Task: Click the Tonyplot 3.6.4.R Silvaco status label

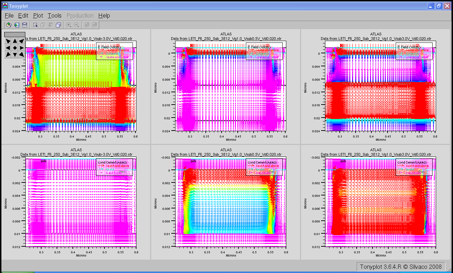Action: [401, 267]
